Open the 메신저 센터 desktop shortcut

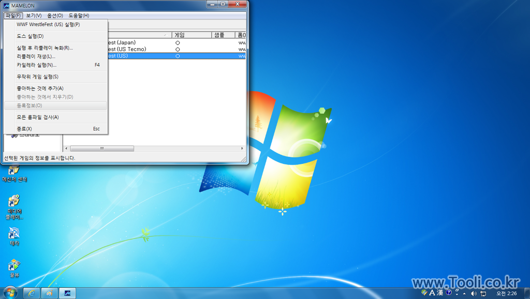[x=14, y=174]
